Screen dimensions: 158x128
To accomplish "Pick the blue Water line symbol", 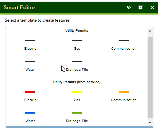I will click(30, 113).
